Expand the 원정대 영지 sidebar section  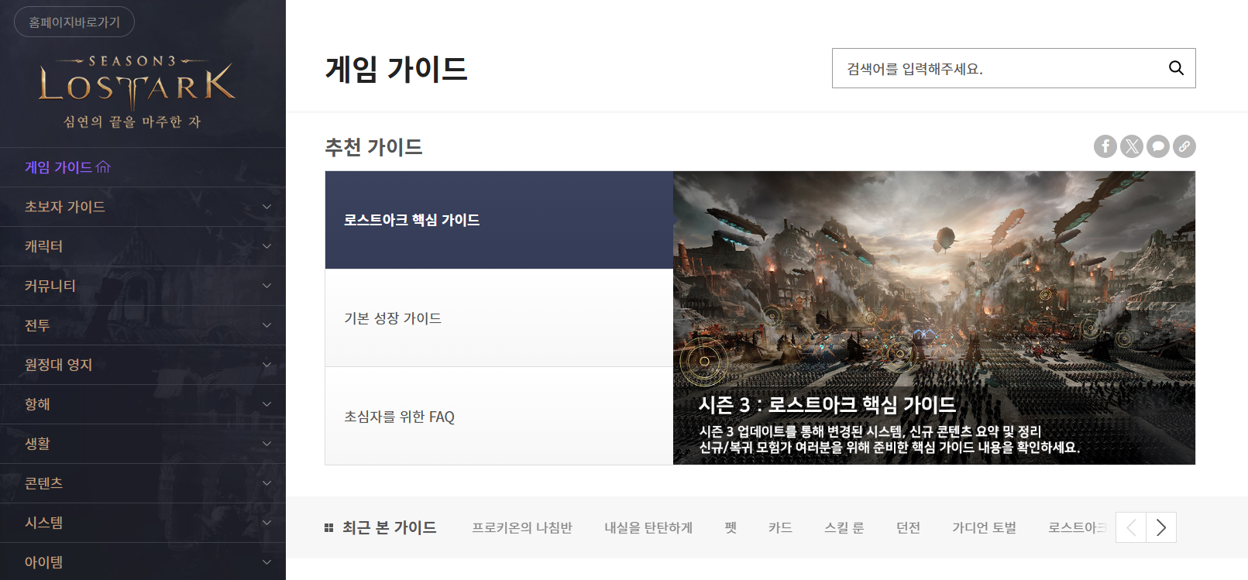pos(143,365)
